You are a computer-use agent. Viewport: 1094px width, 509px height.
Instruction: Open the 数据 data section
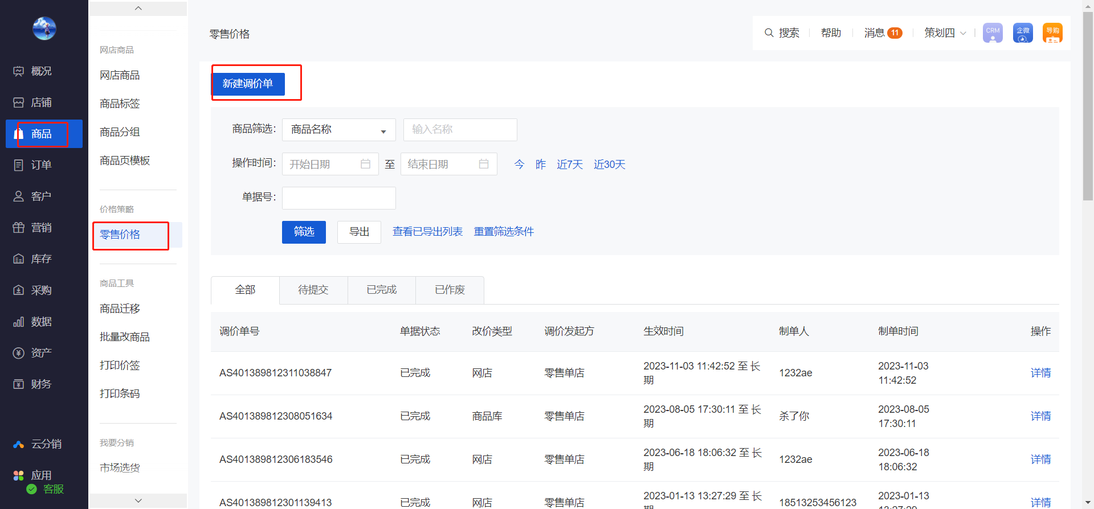[32, 322]
